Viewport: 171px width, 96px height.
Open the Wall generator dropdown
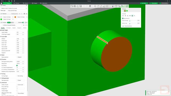[20, 80]
